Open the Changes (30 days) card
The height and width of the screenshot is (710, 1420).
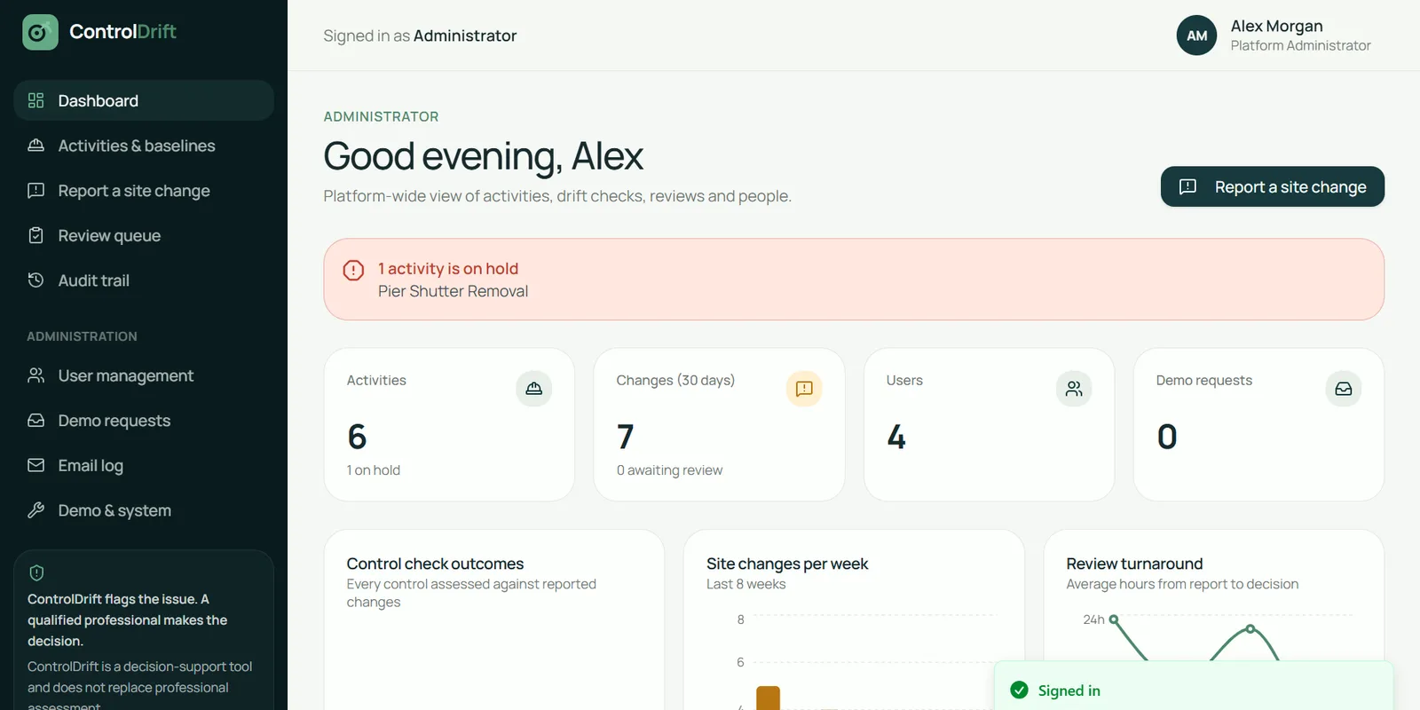click(x=719, y=424)
